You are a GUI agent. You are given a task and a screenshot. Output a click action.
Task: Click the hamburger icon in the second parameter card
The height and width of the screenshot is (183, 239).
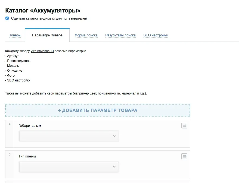[184, 156]
